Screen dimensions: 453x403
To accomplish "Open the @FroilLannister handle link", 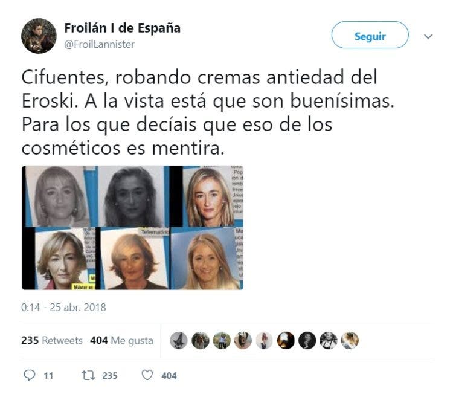I will [99, 44].
